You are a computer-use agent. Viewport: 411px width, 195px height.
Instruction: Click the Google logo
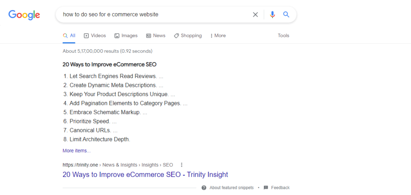coord(24,15)
